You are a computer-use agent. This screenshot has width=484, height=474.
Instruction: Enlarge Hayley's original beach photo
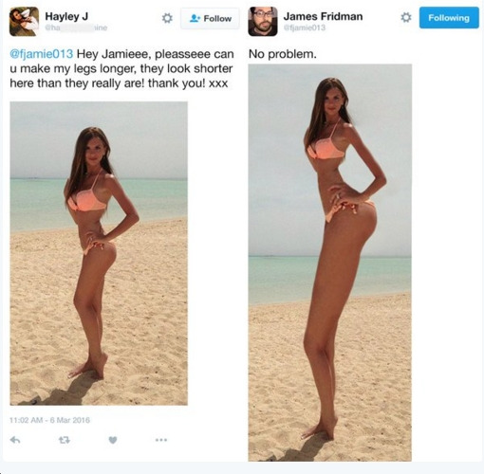tap(99, 253)
